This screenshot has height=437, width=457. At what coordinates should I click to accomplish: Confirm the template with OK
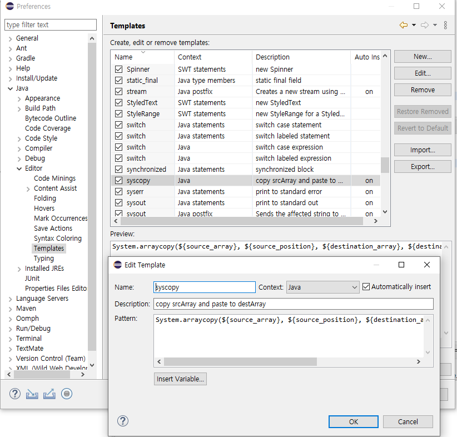click(x=353, y=421)
